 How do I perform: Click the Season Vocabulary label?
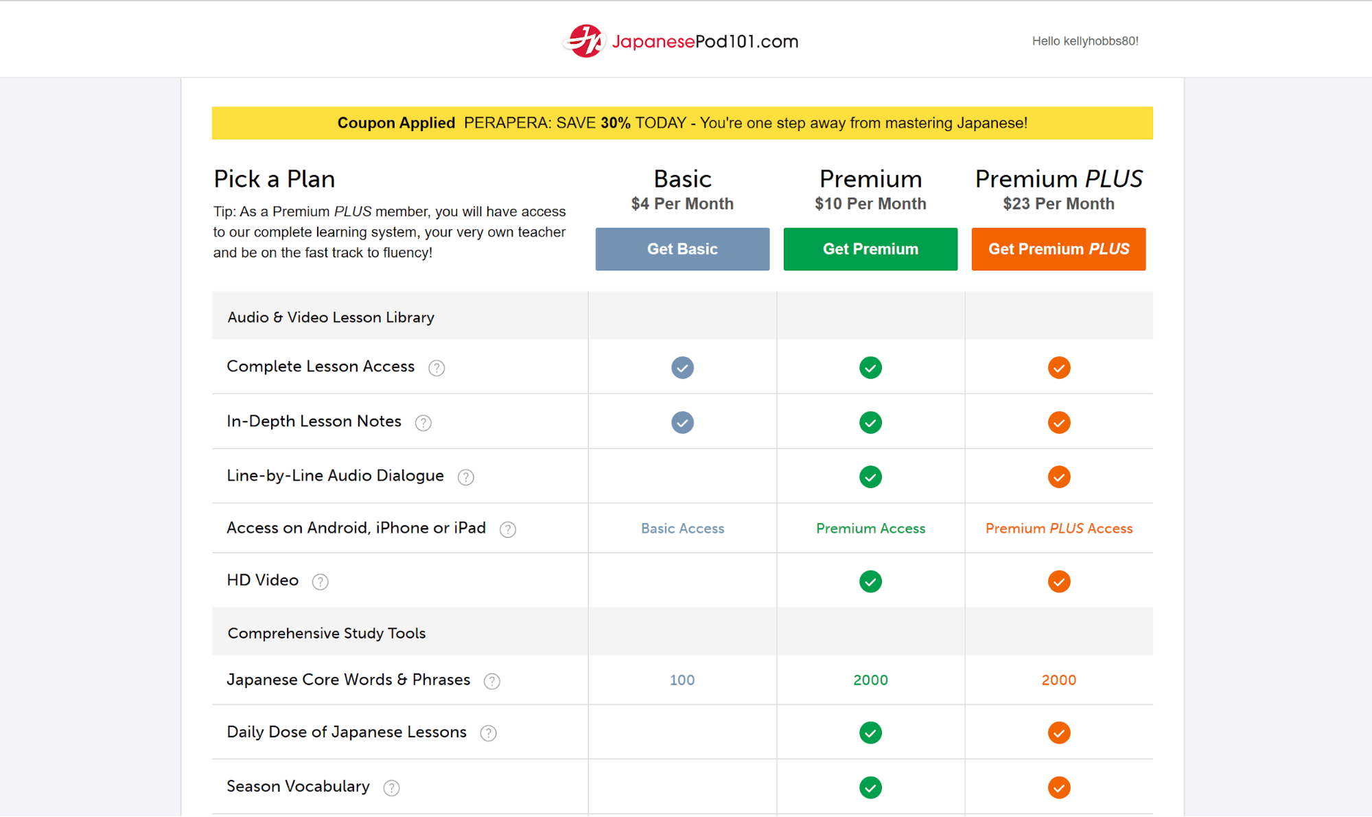(298, 786)
